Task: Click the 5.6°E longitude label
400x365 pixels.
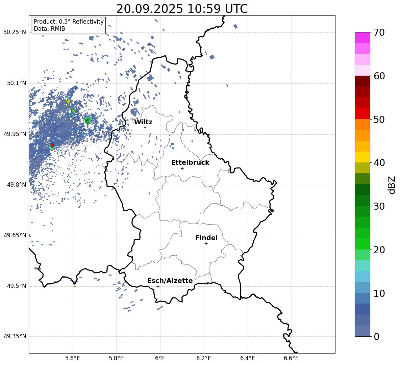Action: (73, 359)
